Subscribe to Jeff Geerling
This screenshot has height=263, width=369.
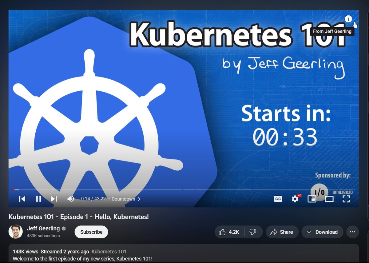(91, 232)
